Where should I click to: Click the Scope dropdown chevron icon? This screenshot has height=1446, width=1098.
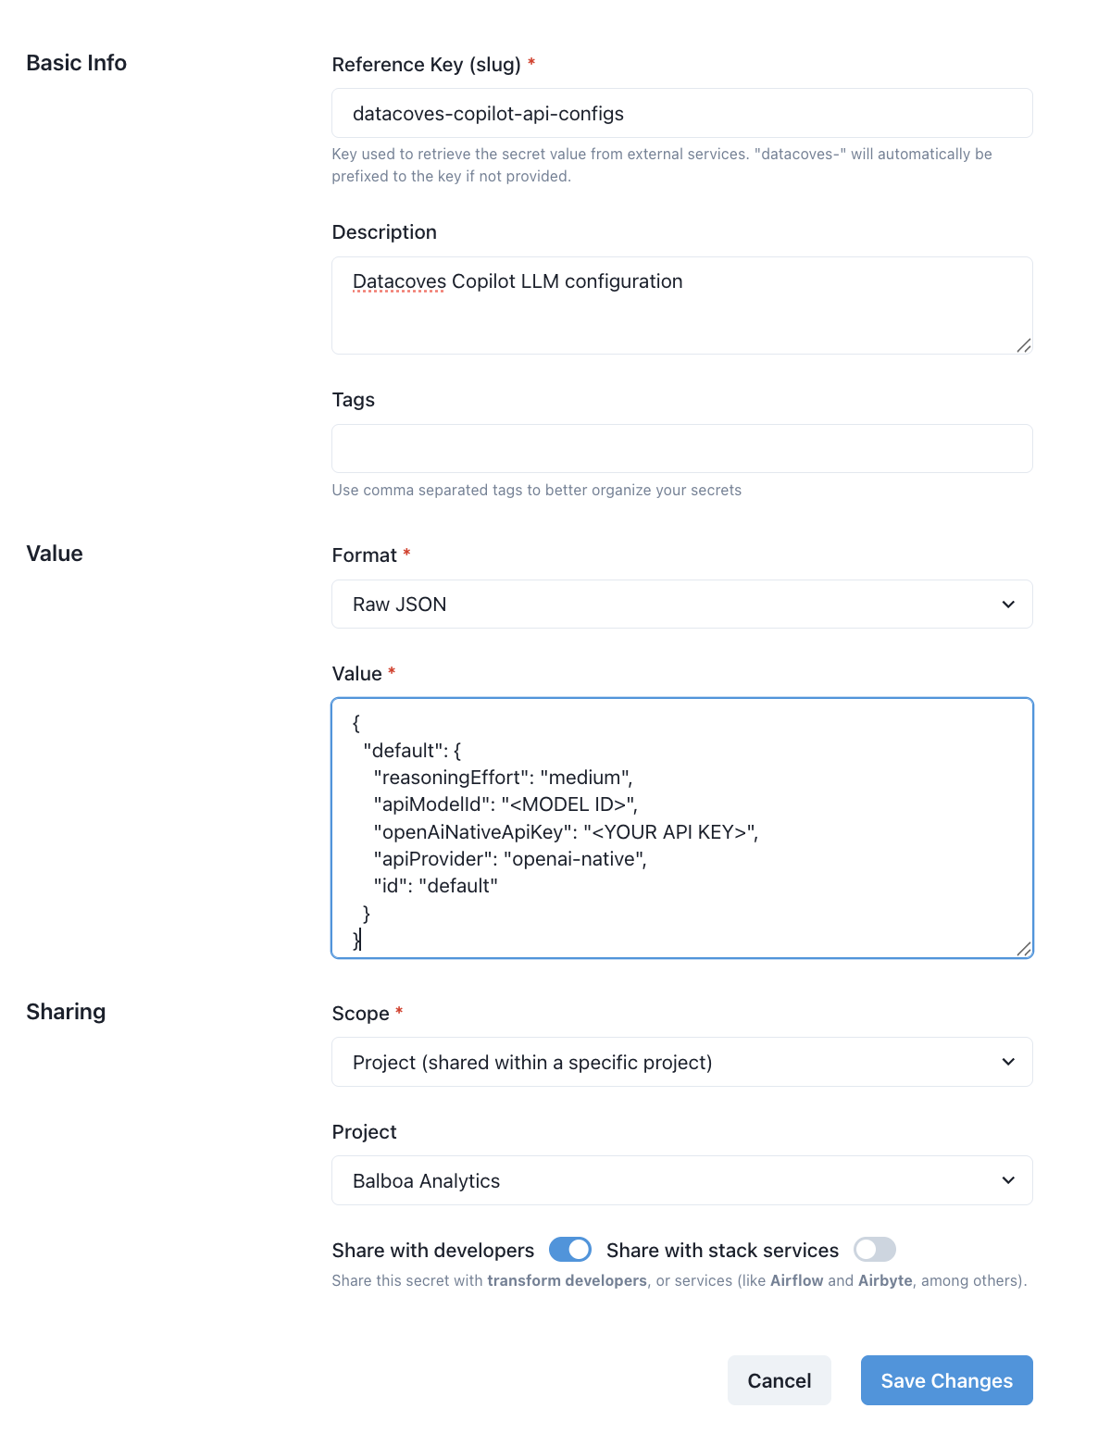(x=1008, y=1062)
